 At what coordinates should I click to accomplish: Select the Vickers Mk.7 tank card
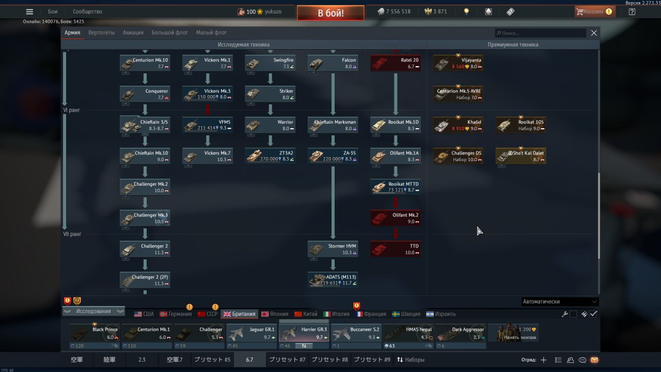point(208,157)
